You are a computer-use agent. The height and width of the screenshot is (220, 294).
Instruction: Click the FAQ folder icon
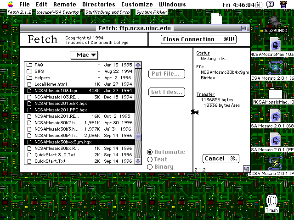(29, 65)
